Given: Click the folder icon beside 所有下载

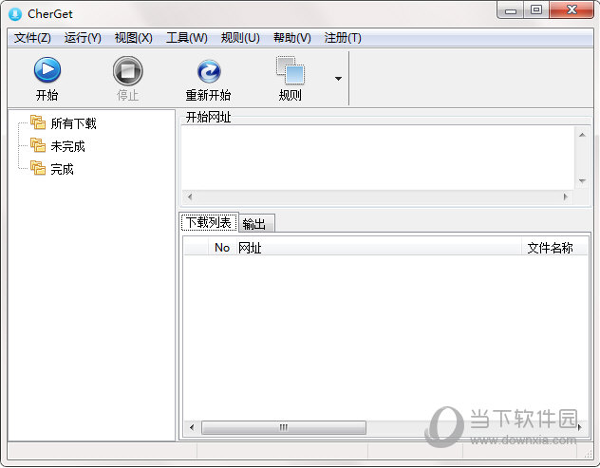Looking at the screenshot, I should (x=38, y=122).
